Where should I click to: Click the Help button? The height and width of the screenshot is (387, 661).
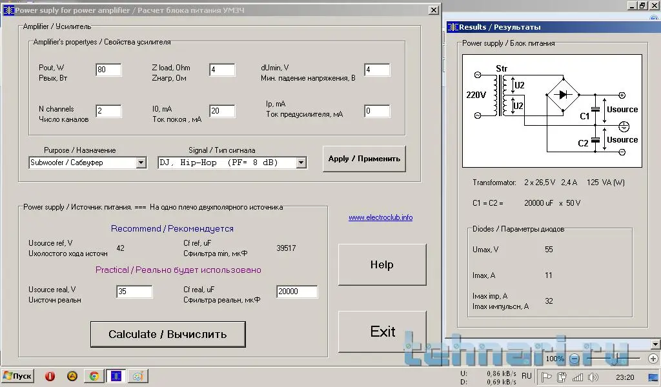pyautogui.click(x=382, y=264)
